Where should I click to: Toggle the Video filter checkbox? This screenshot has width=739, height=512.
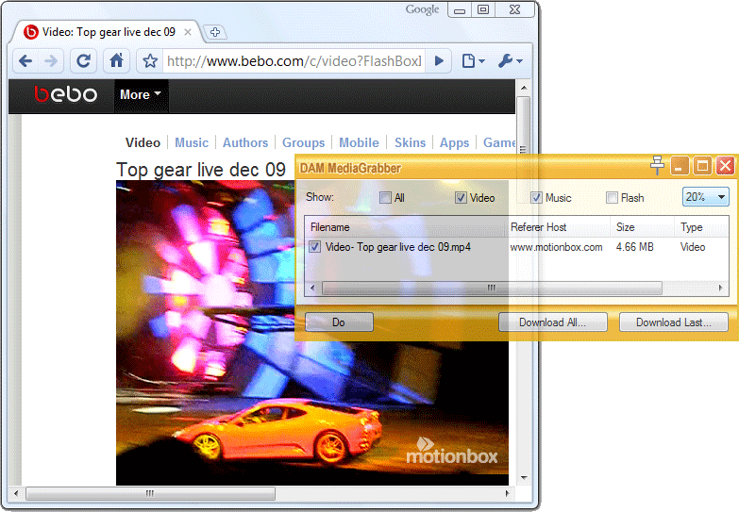click(x=461, y=198)
